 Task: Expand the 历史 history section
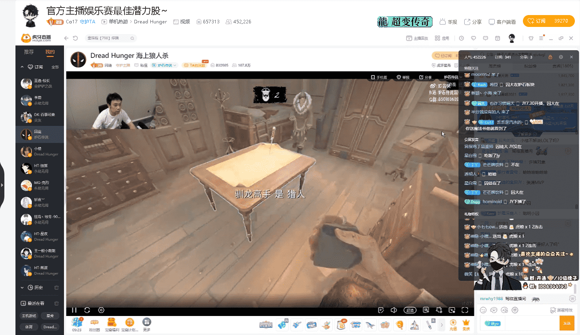[22, 287]
